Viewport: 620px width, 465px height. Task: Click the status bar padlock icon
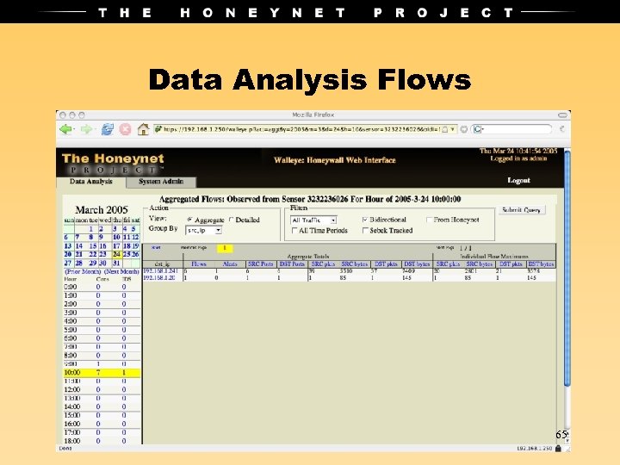(558, 449)
